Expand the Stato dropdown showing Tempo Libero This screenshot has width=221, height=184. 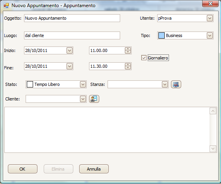(83, 84)
